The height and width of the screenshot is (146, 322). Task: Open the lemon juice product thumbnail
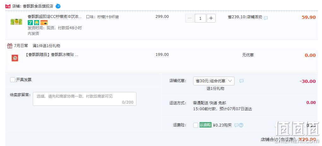point(16,21)
